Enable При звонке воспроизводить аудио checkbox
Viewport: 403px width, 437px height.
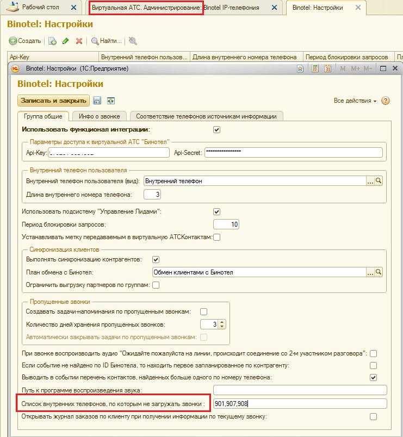373,353
